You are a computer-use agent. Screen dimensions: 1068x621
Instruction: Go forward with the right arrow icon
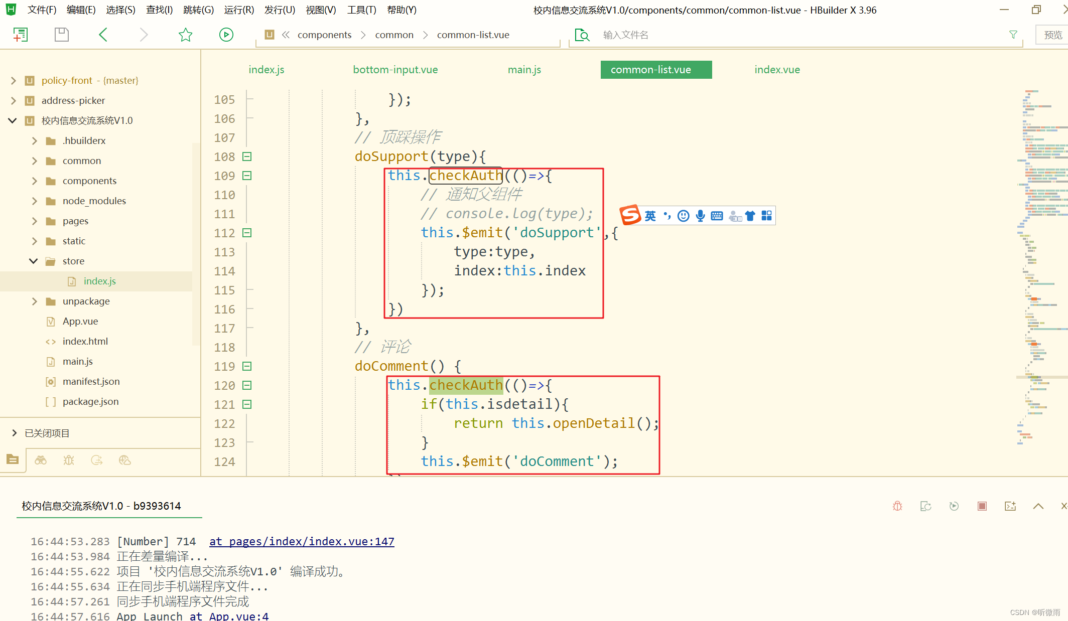[144, 35]
